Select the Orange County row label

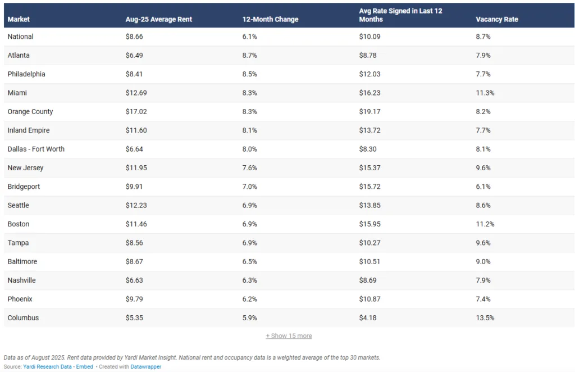tap(30, 112)
